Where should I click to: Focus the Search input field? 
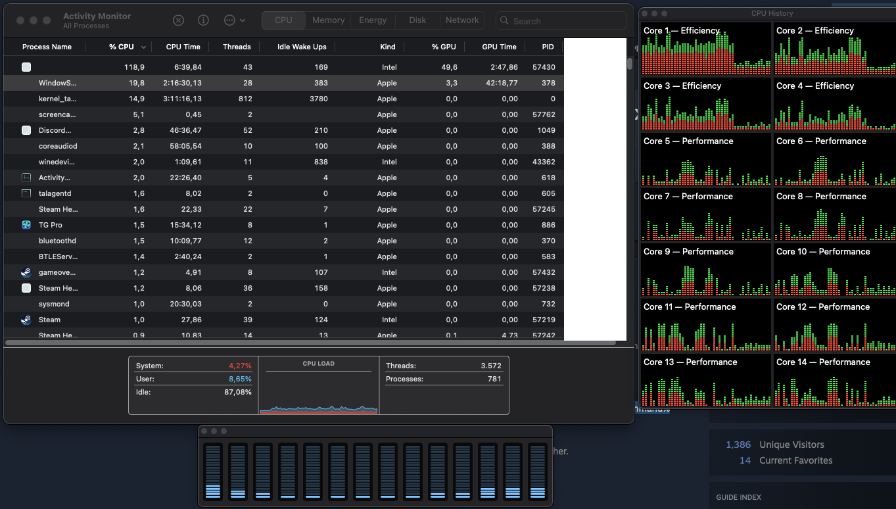pyautogui.click(x=565, y=21)
